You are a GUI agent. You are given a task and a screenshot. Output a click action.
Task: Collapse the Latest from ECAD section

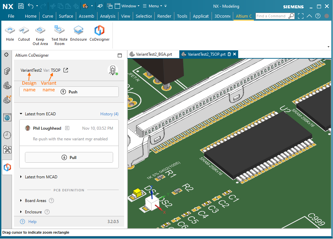pyautogui.click(x=21, y=114)
